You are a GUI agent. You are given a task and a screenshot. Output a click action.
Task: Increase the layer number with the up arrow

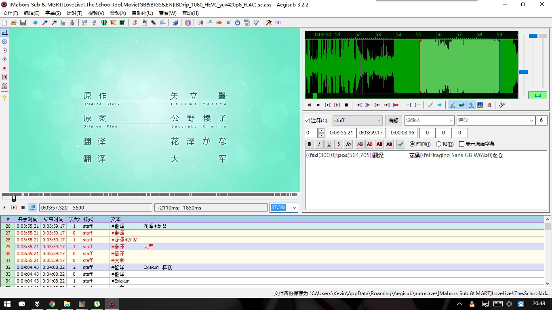(321, 131)
